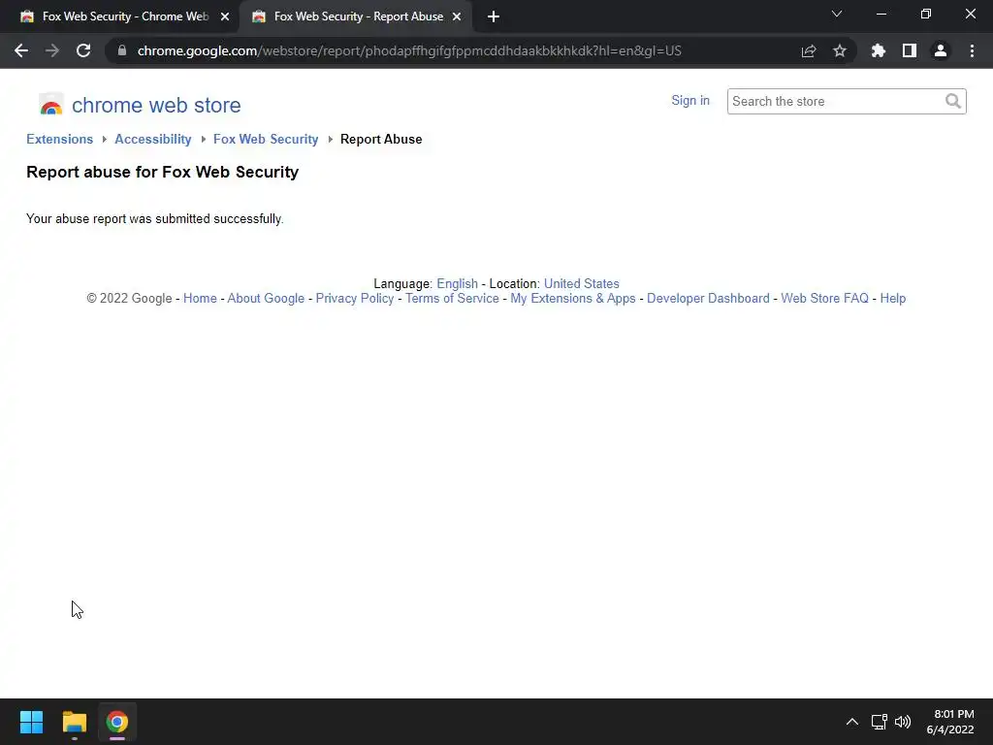Change location via United States link
Screen dimensions: 993x745
[582, 284]
